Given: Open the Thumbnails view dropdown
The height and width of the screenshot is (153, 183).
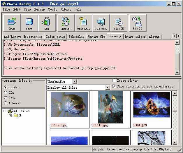Looking at the screenshot, I should (74, 82).
